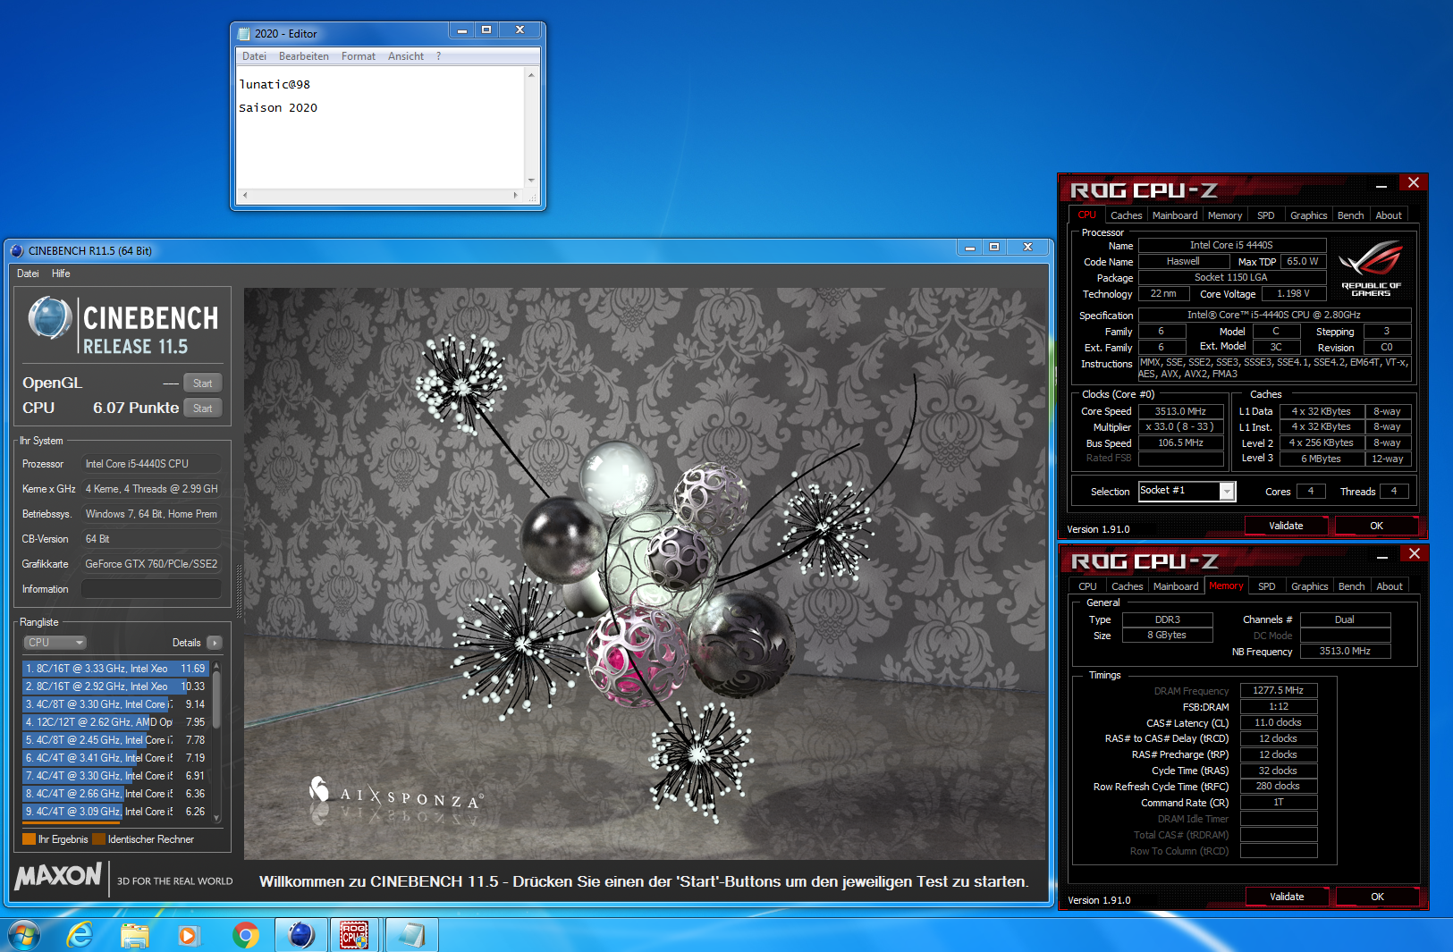Open Bearbeiten menu in Notepad

(x=304, y=56)
